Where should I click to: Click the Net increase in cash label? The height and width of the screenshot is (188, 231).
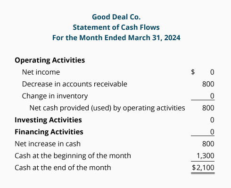point(48,144)
